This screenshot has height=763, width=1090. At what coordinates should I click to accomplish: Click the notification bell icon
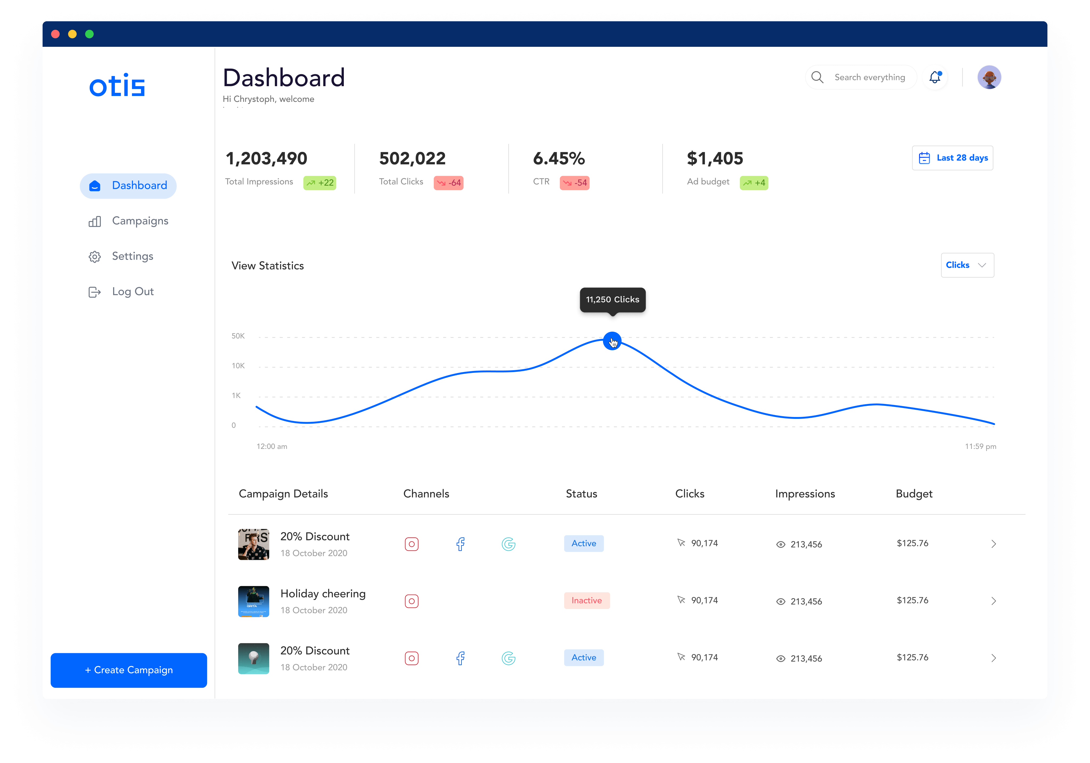pyautogui.click(x=935, y=77)
